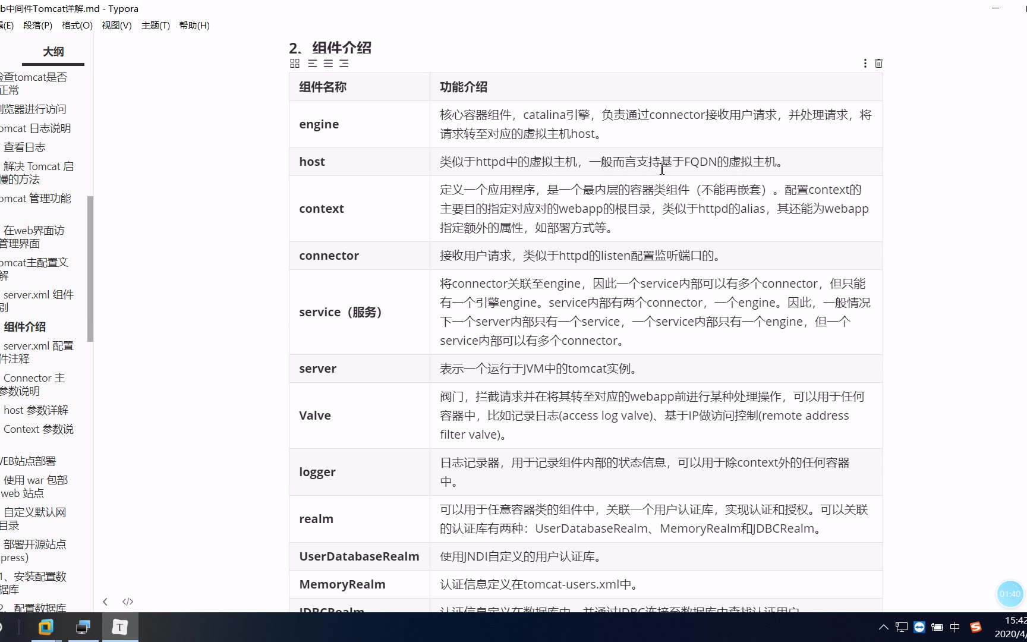Click the outline sidebar scrollbar
The width and height of the screenshot is (1027, 642).
click(x=90, y=269)
